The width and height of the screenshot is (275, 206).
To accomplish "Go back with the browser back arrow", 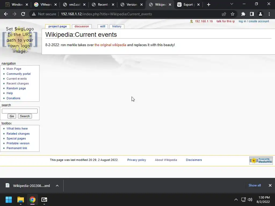I will coord(6,14).
